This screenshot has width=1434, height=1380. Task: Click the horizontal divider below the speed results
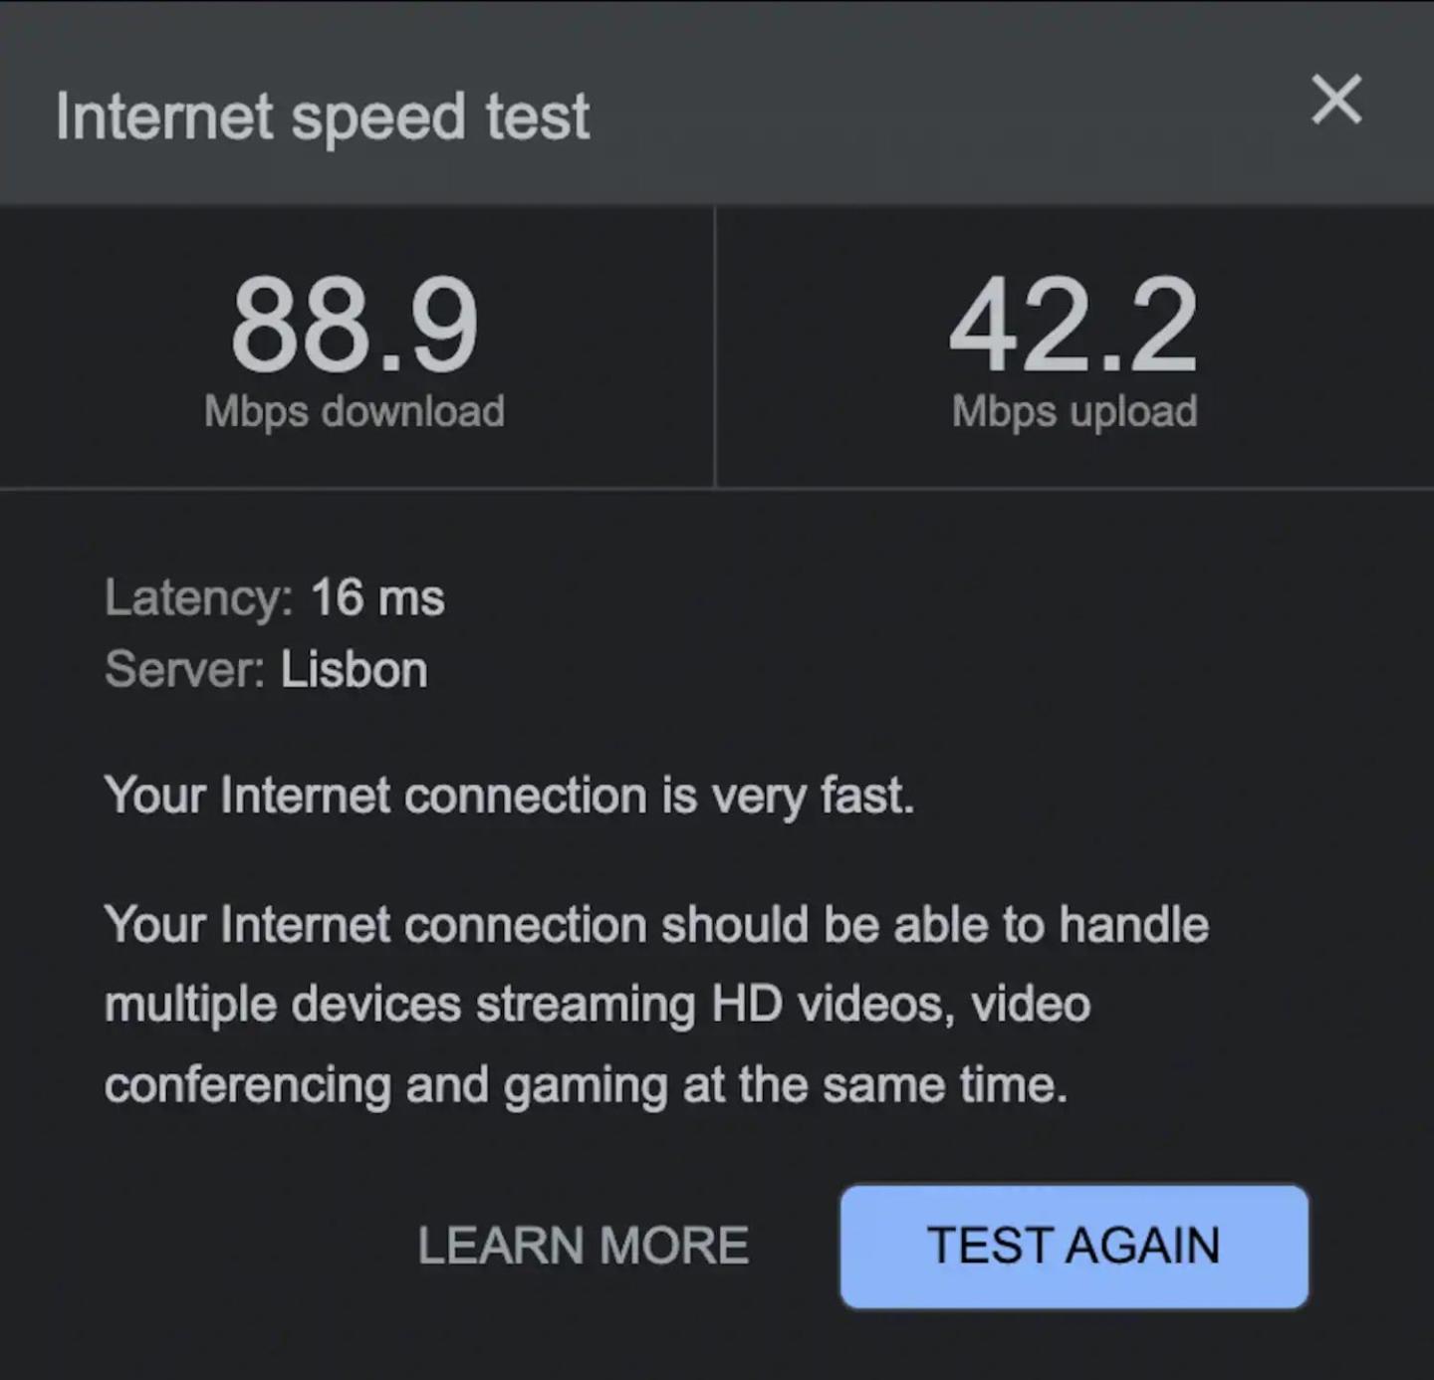(717, 489)
